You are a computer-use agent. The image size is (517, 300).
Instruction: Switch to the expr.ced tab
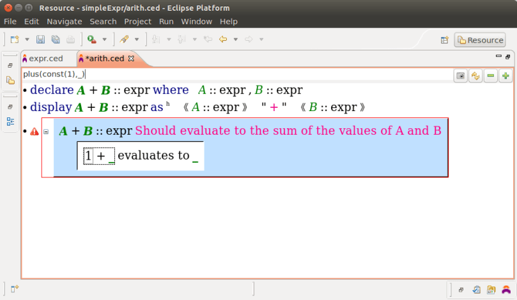point(45,59)
